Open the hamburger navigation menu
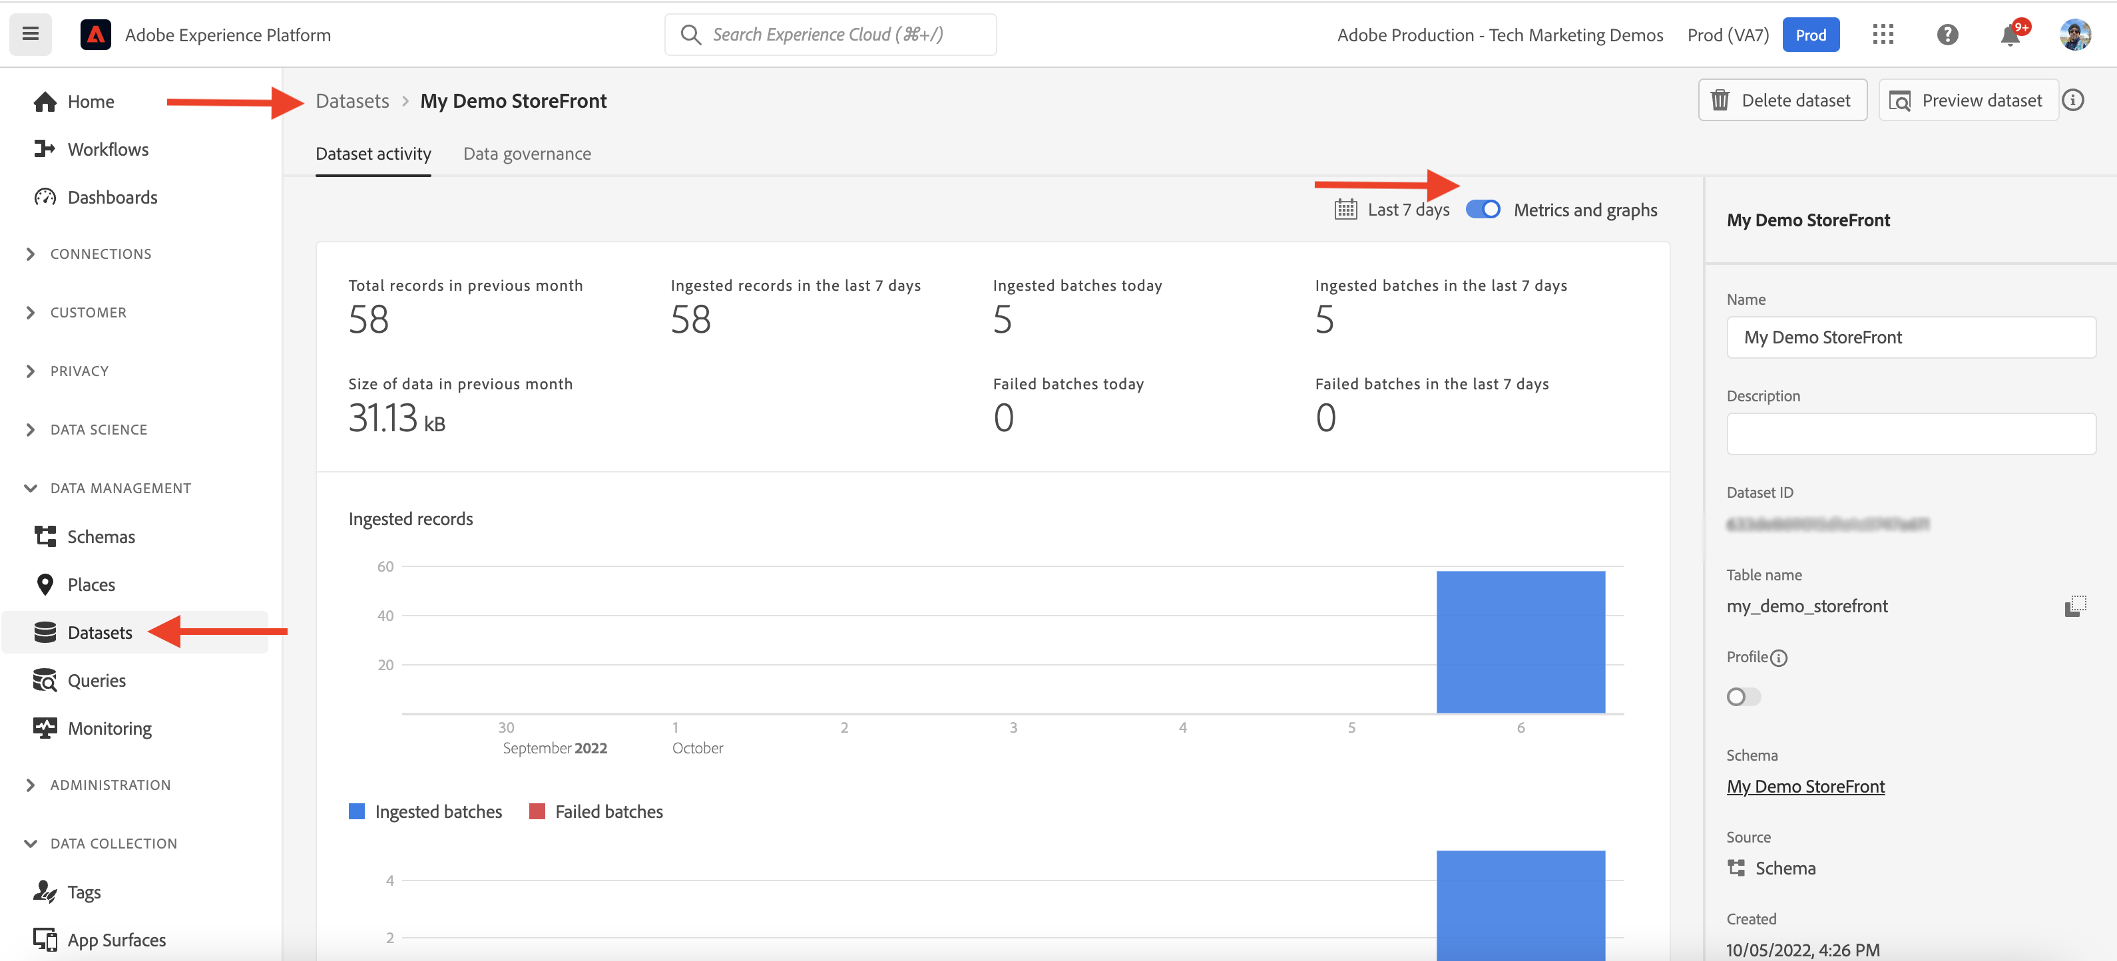Image resolution: width=2117 pixels, height=961 pixels. tap(31, 34)
